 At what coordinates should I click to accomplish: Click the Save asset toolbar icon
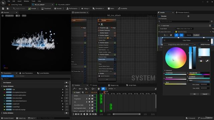3,9
